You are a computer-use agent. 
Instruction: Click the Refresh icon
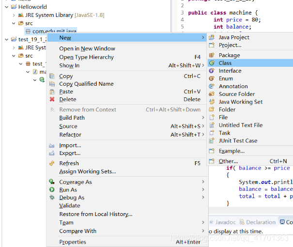pos(52,163)
